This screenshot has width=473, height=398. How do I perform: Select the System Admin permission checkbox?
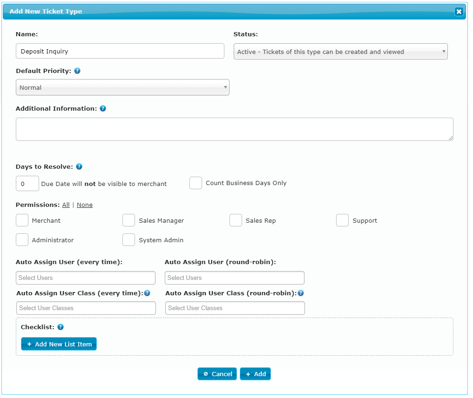[129, 240]
